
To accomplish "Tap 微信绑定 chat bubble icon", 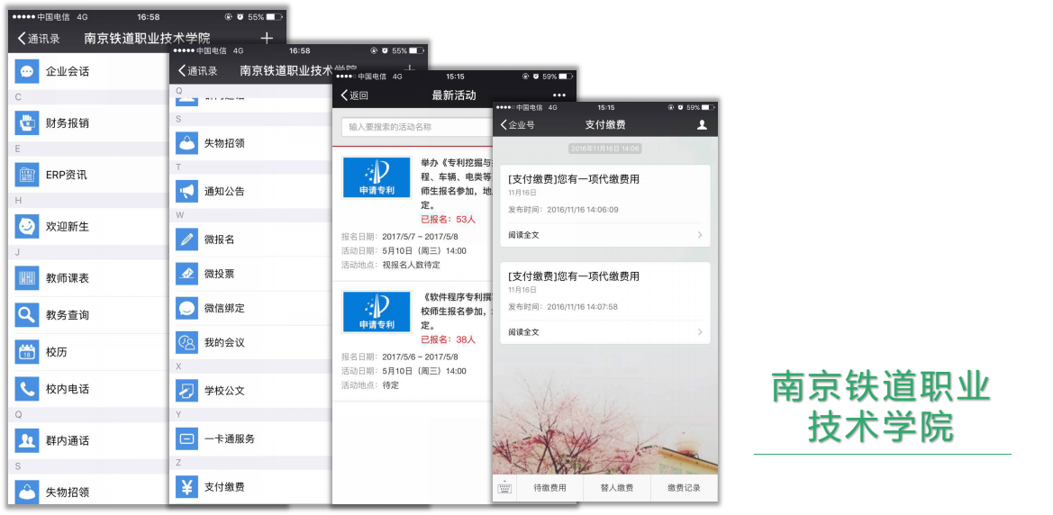I will 186,308.
